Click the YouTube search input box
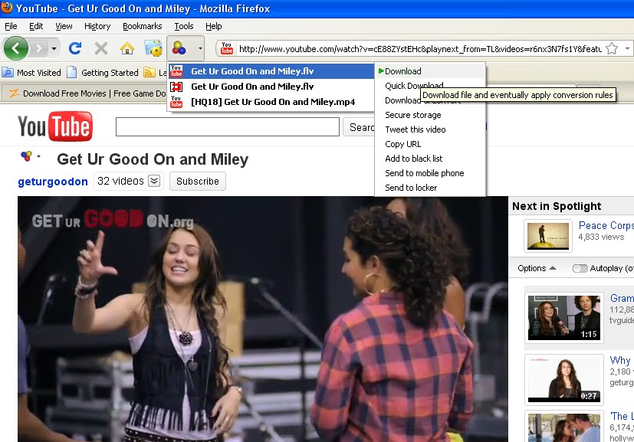The image size is (634, 442). (x=227, y=127)
